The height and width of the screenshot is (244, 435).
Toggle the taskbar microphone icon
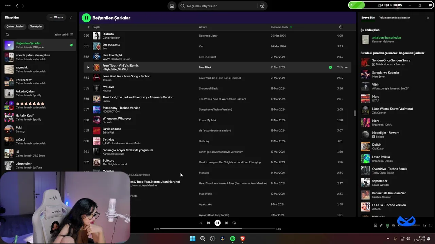(395, 239)
